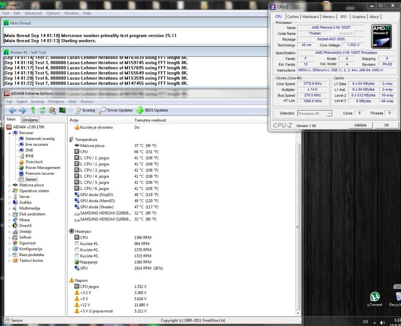Collapse the Racunar tree node
401x326 pixels.
tap(9, 133)
